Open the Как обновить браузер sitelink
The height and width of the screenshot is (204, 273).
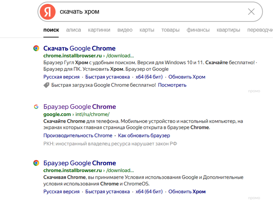pos(144,135)
